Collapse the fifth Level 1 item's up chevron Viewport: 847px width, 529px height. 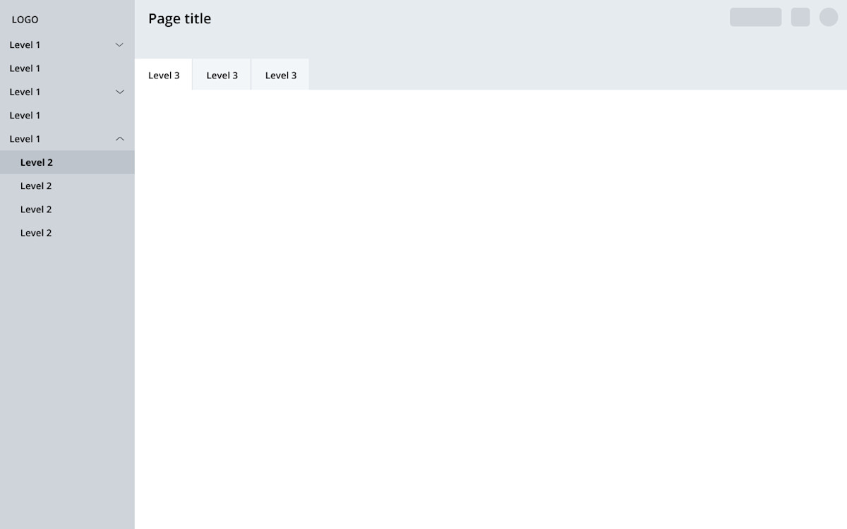119,139
